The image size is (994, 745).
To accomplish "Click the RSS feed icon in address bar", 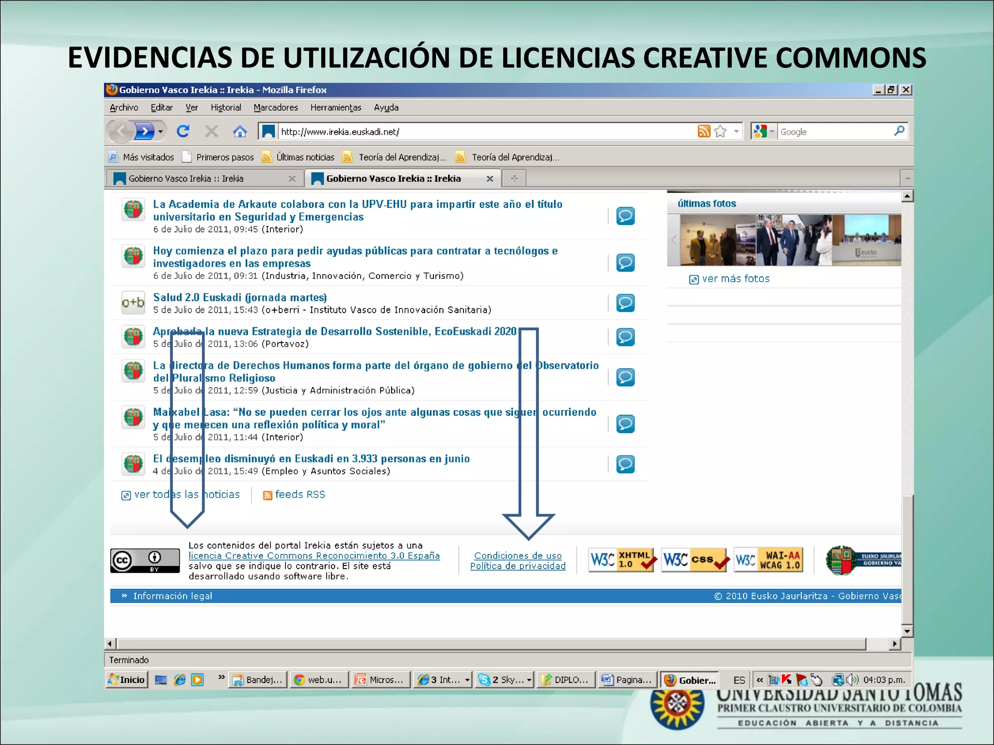I will click(x=703, y=131).
